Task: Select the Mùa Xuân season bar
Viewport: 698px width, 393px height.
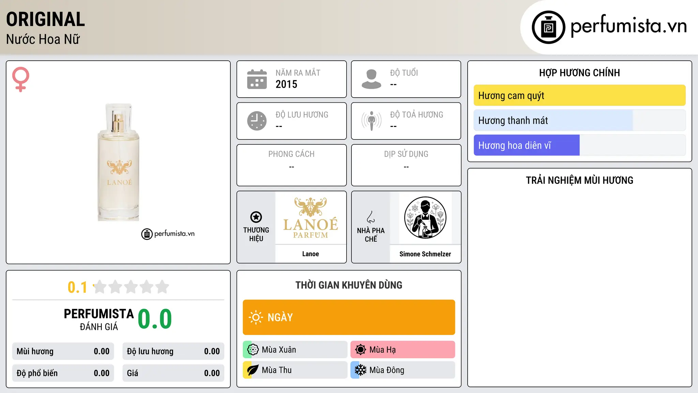Action: (295, 350)
